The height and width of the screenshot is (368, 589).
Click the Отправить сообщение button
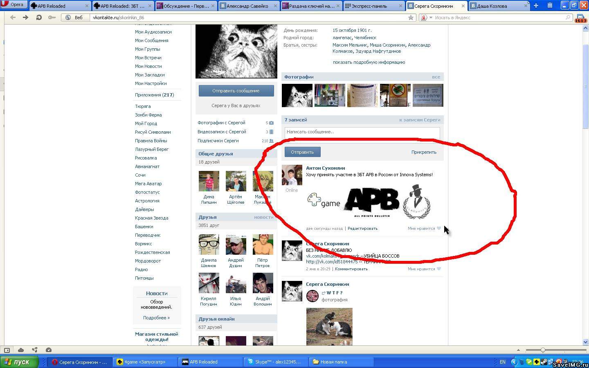236,91
